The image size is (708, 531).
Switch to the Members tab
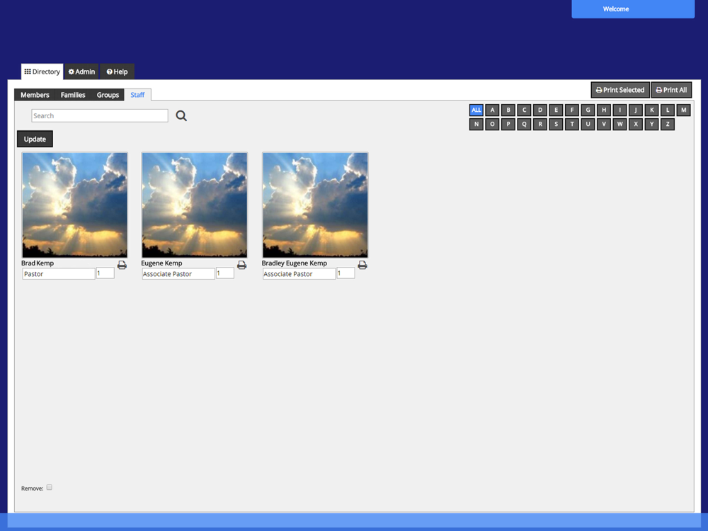click(x=35, y=95)
